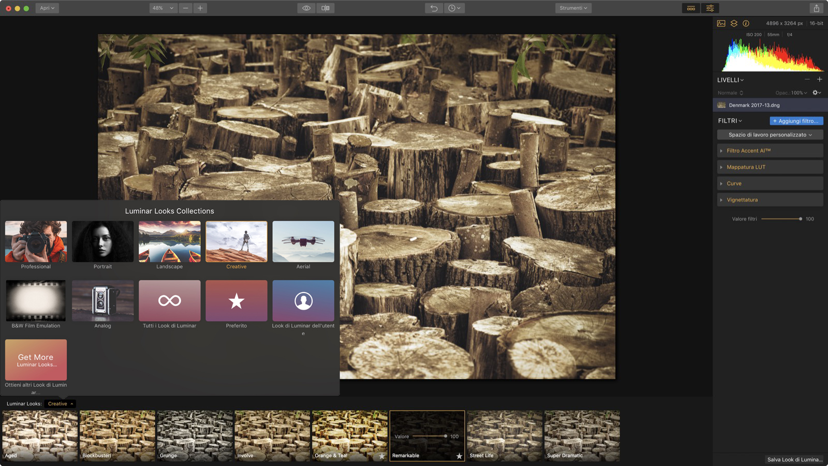Click the Aggiungi filtro button

(796, 121)
